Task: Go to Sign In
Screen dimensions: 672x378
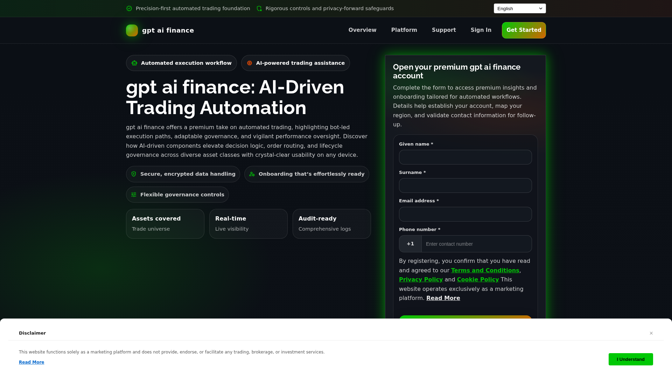Action: click(x=481, y=30)
